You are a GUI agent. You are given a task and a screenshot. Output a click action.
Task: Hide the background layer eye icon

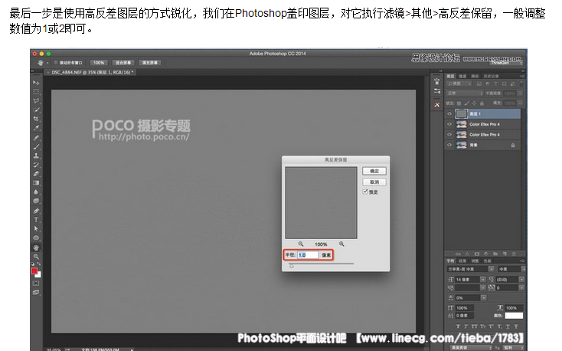click(x=449, y=145)
